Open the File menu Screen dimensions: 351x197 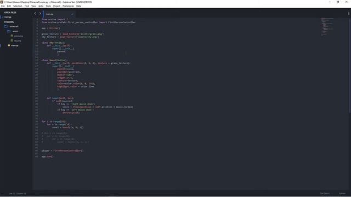(x=3, y=6)
